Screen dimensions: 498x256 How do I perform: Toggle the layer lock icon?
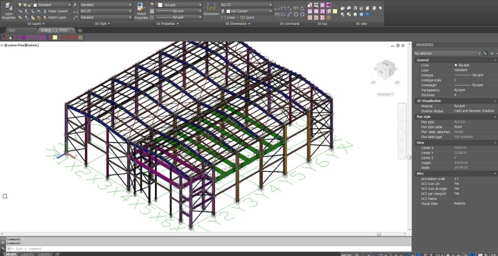(x=29, y=5)
